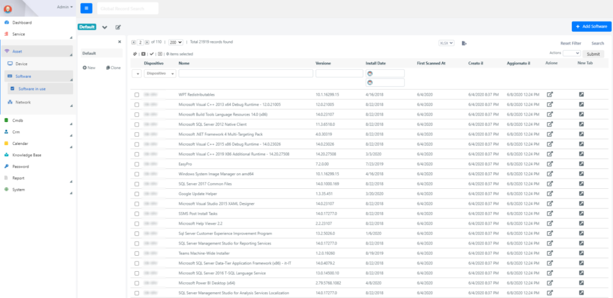Toggle the blue hamburger menu button

(86, 8)
